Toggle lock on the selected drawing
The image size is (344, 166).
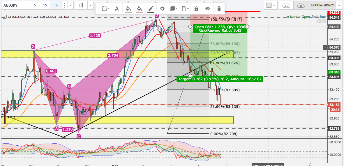(197, 9)
